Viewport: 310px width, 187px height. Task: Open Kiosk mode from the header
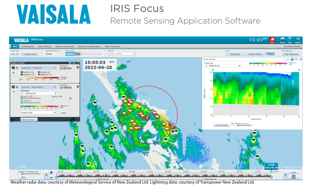click(282, 40)
